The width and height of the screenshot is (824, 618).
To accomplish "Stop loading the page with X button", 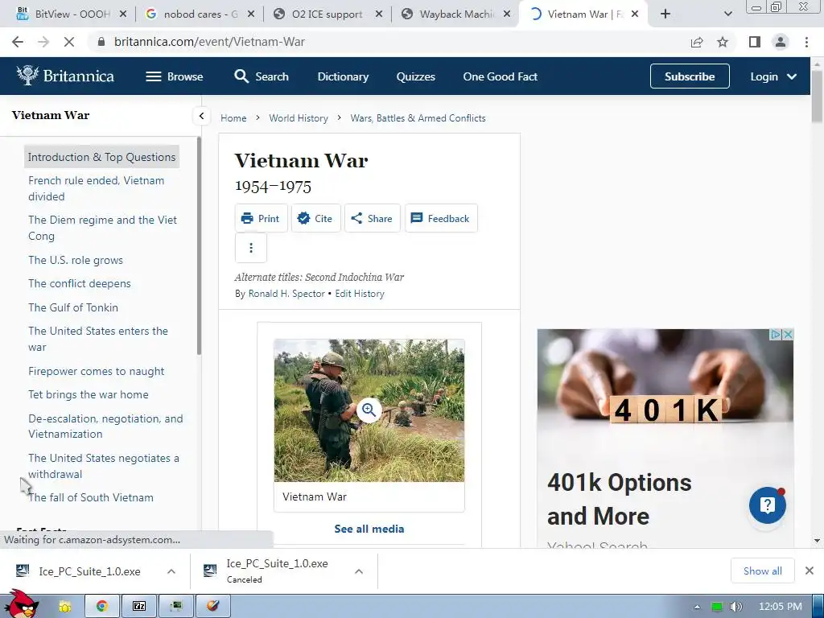I will pyautogui.click(x=69, y=42).
